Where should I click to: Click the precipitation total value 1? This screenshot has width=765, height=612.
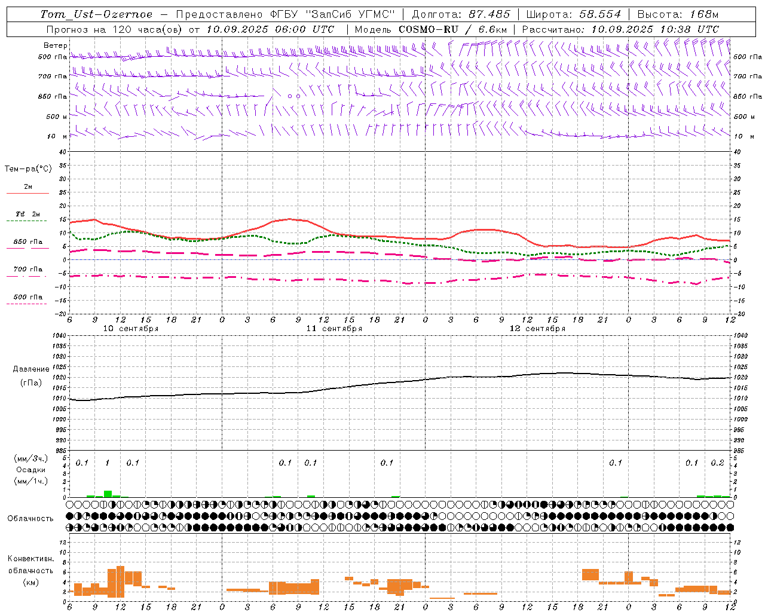click(x=107, y=463)
